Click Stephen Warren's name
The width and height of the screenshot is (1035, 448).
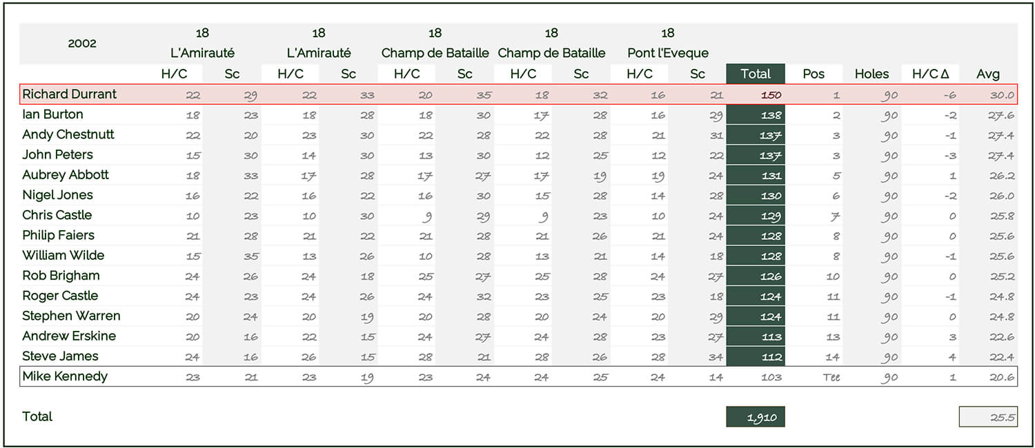click(71, 316)
